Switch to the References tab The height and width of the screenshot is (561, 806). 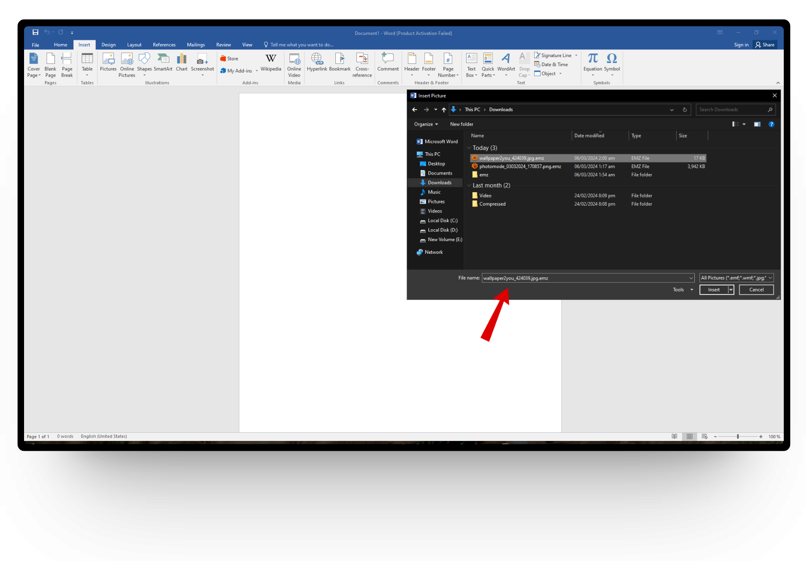click(164, 45)
